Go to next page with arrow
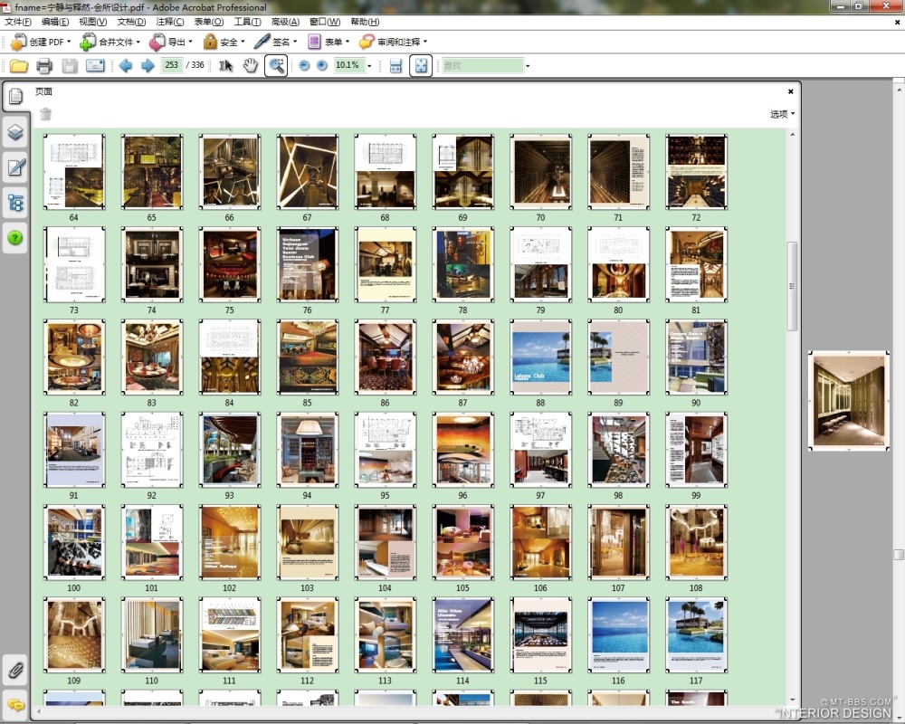The width and height of the screenshot is (905, 724). 148,65
